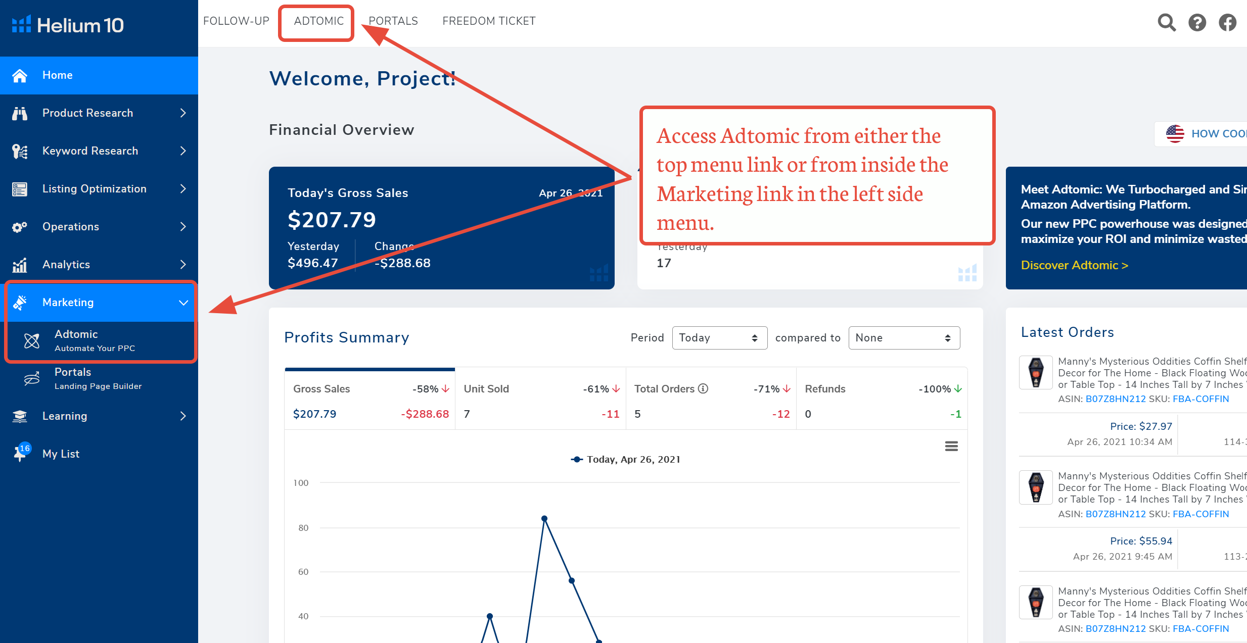Open Adtomic Automate Your PPC item

pos(99,341)
